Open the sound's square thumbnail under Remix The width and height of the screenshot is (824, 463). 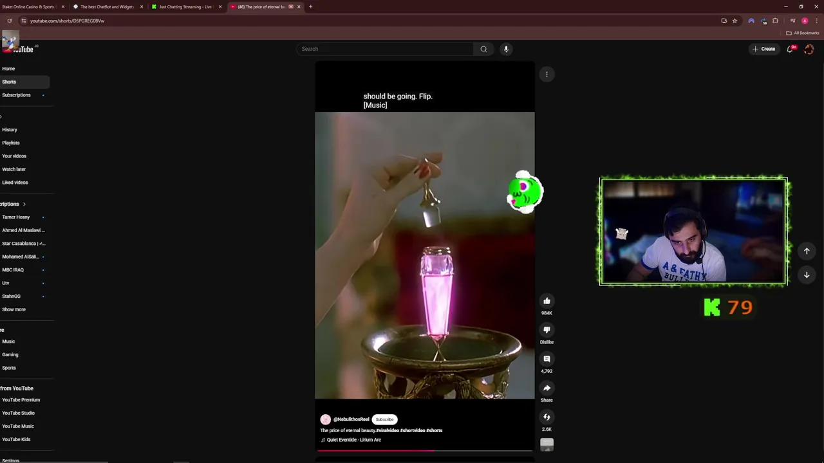547,444
